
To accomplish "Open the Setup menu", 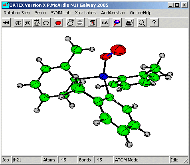I will pyautogui.click(x=40, y=13).
